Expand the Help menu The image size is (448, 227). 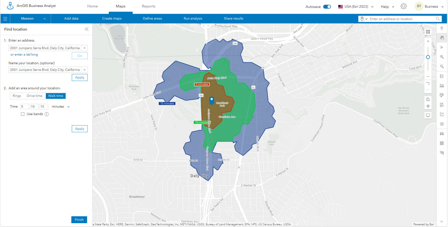coord(388,6)
